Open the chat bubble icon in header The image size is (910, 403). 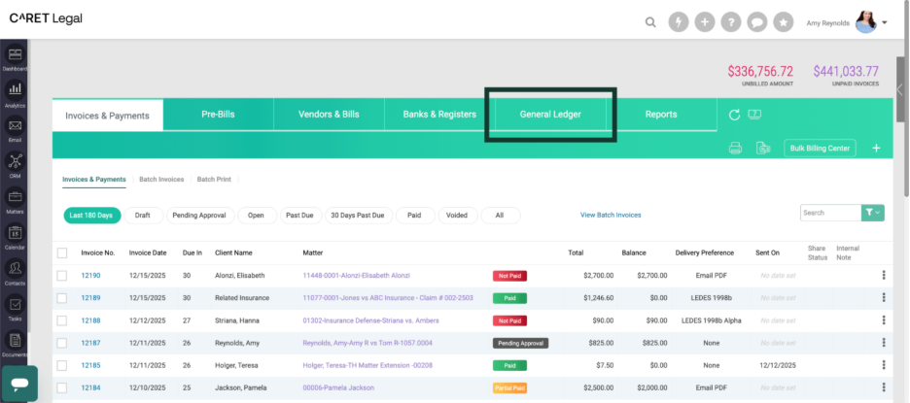(x=756, y=22)
